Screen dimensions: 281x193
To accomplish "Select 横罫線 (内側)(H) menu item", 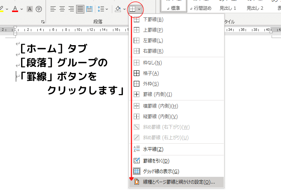I will tap(177, 106).
